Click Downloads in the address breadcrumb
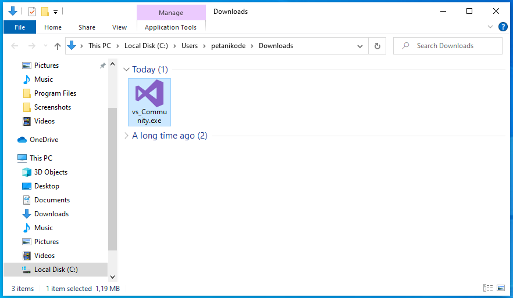 (x=276, y=46)
